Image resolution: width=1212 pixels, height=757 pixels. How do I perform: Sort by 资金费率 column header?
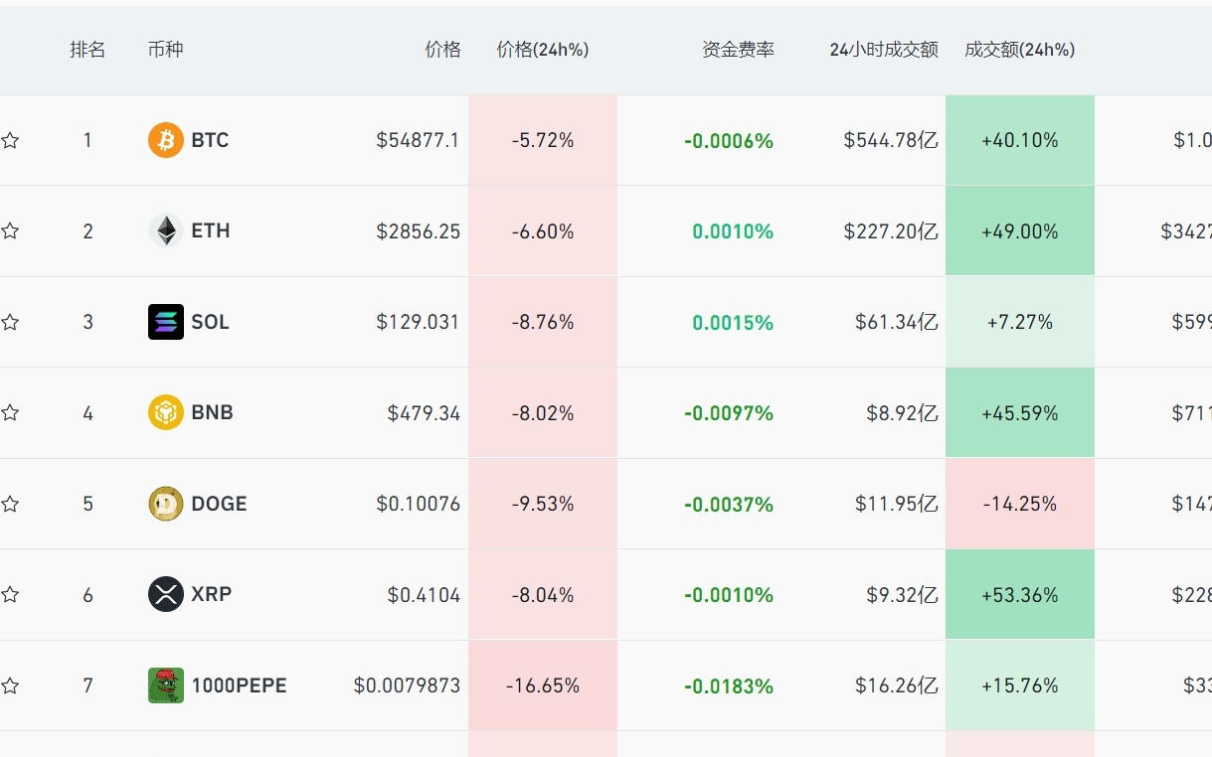pos(738,50)
